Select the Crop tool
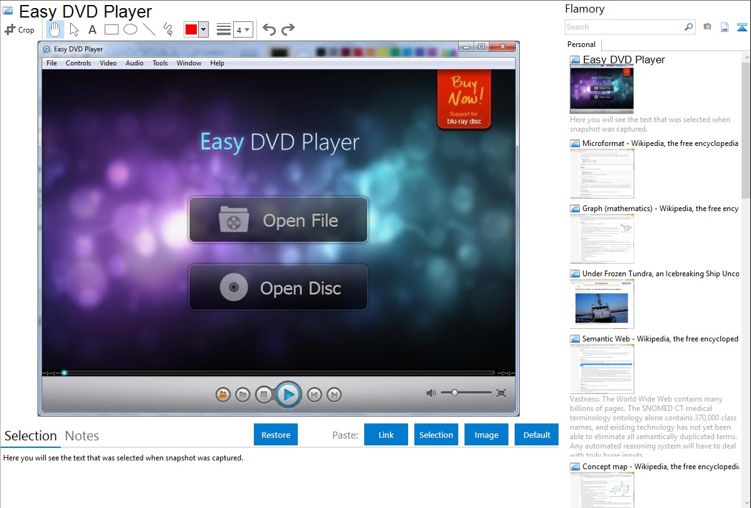Viewport: 751px width, 508px height. point(19,29)
